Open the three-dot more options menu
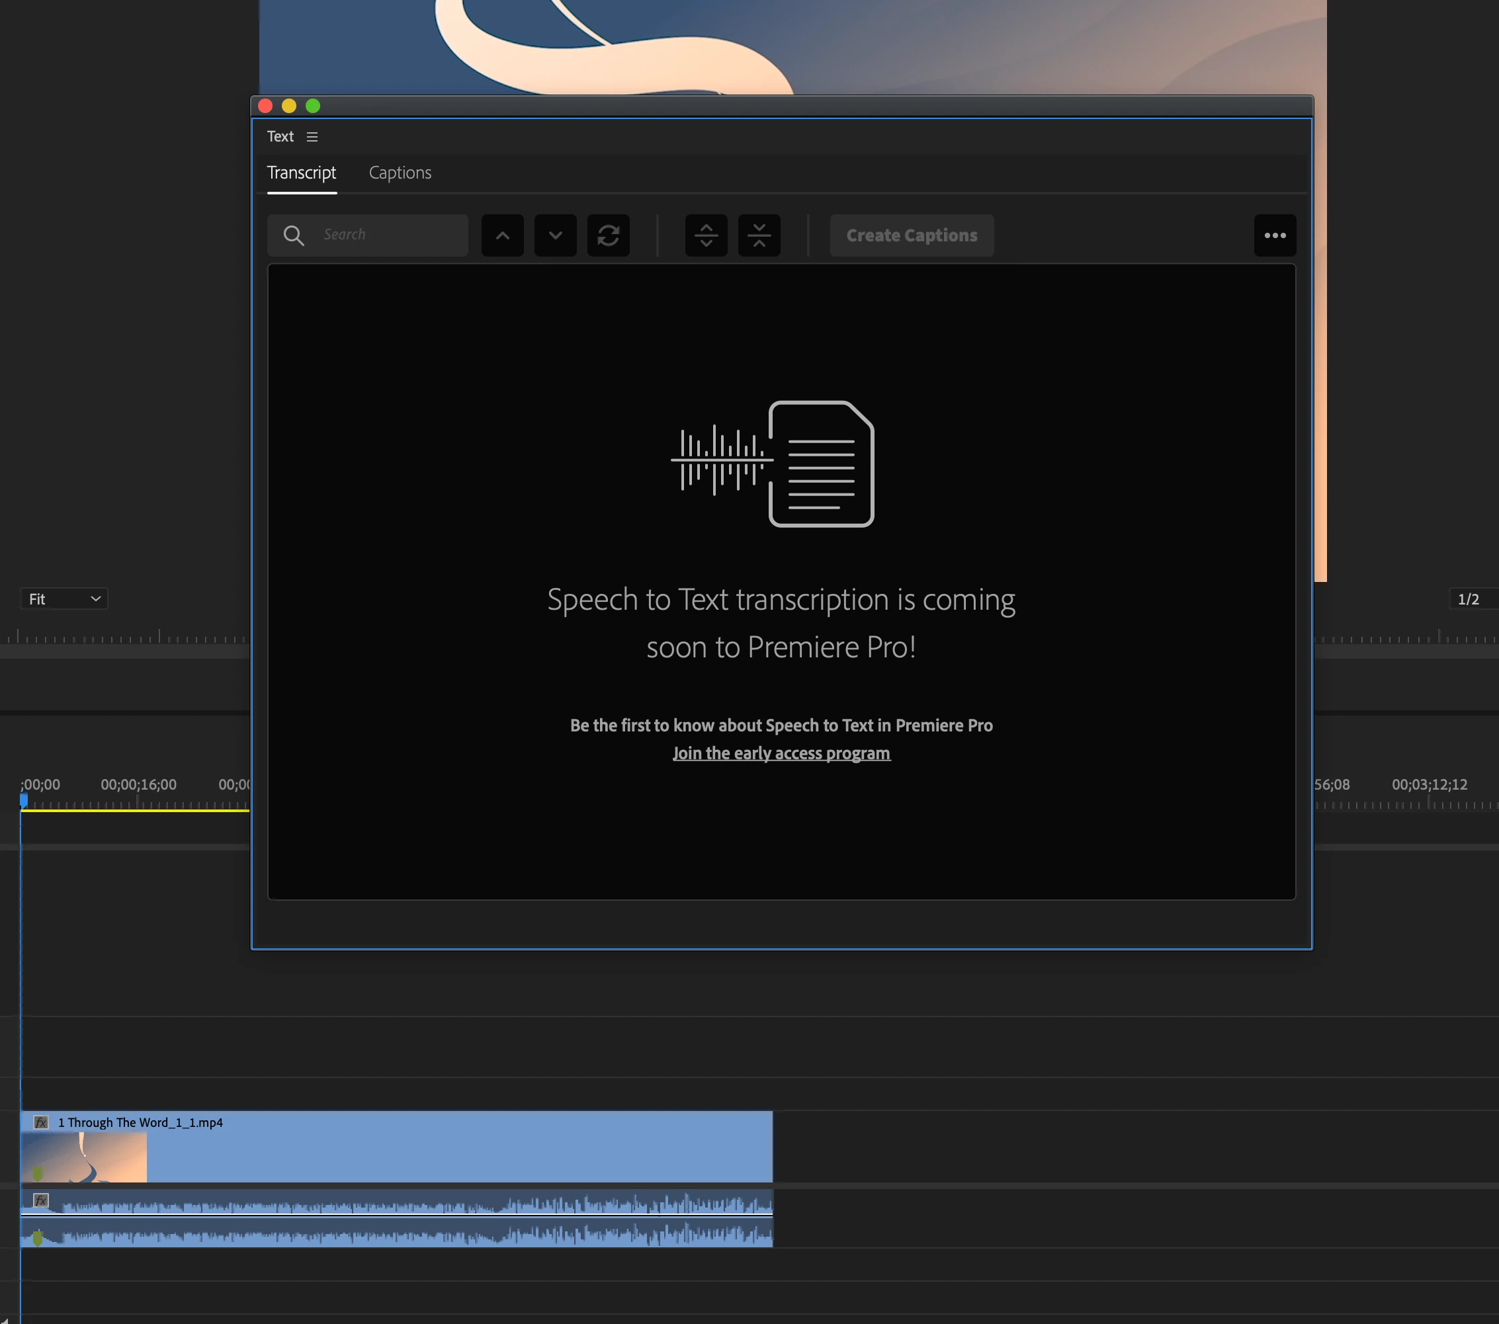The width and height of the screenshot is (1499, 1324). tap(1275, 235)
